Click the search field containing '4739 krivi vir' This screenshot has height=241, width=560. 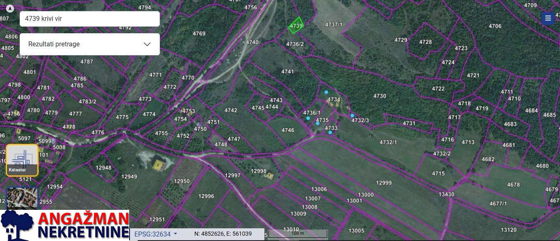tap(89, 19)
